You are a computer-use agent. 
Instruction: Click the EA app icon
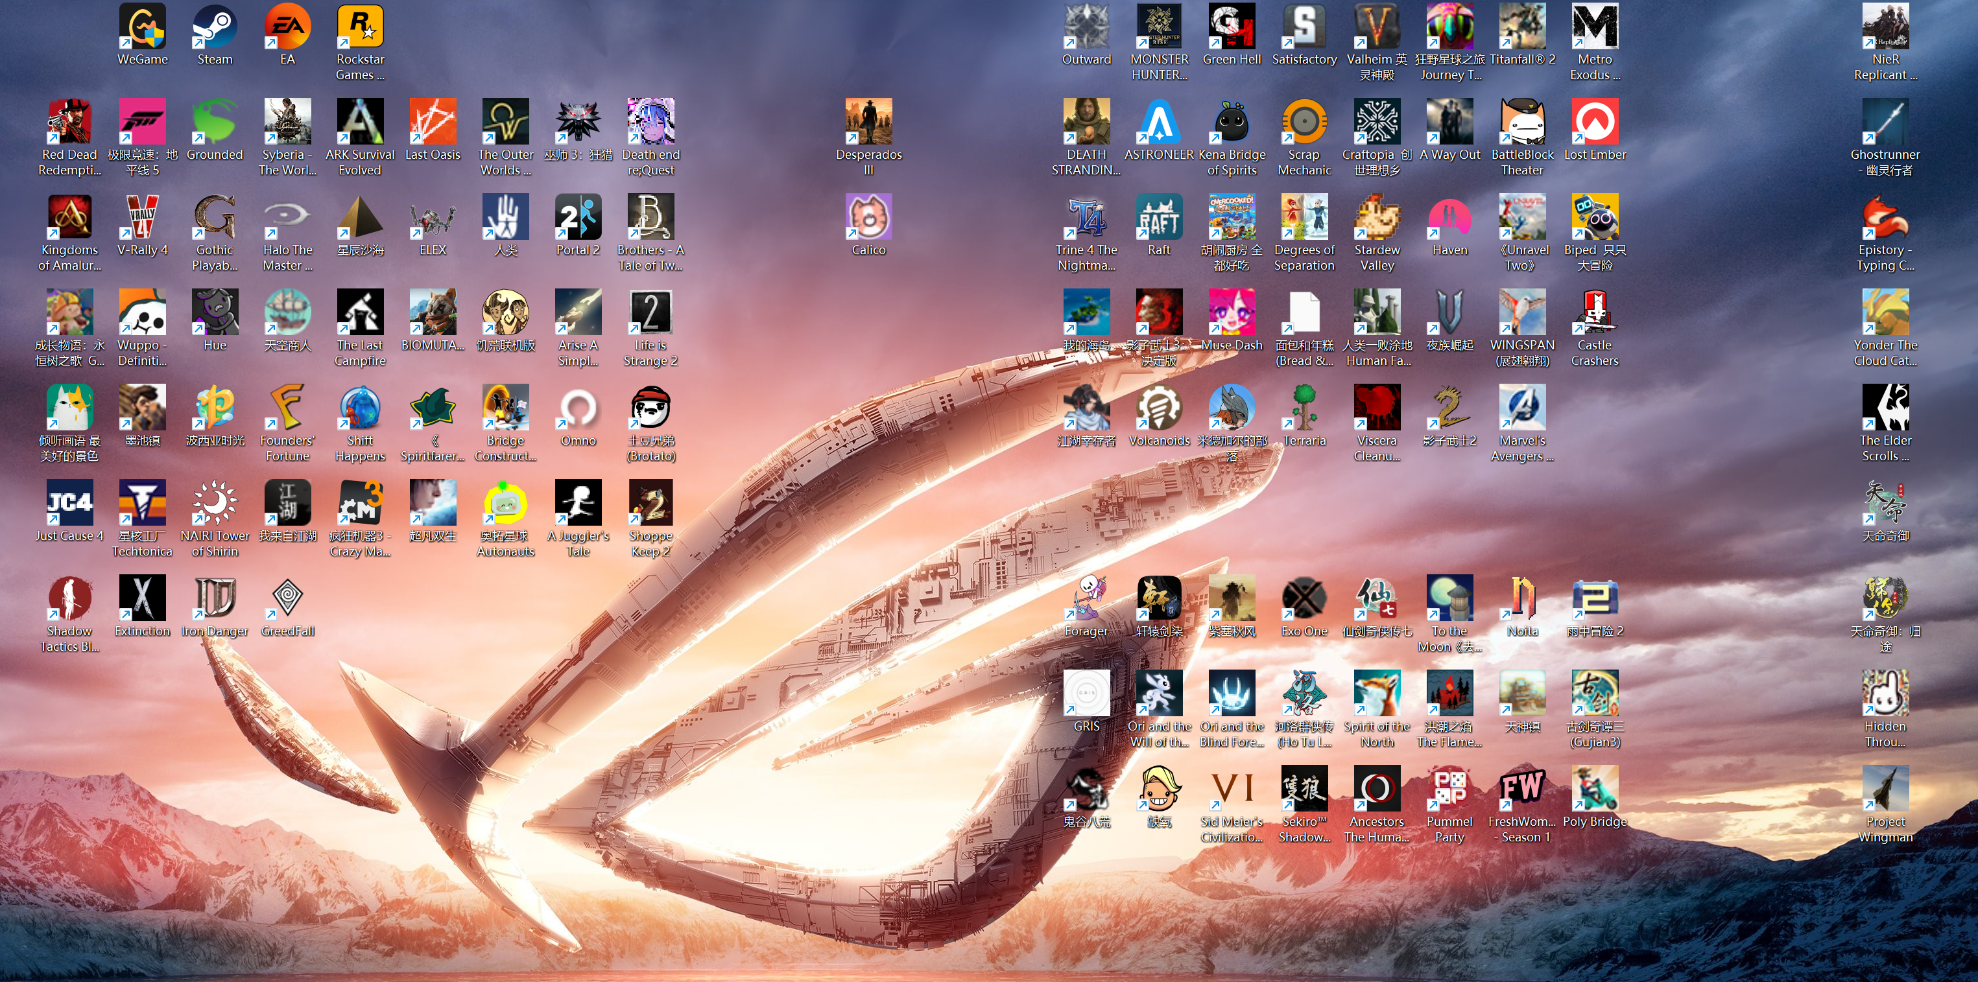[x=287, y=26]
